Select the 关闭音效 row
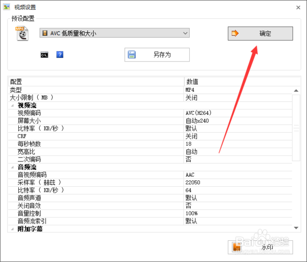The width and height of the screenshot is (307, 262). (150, 206)
